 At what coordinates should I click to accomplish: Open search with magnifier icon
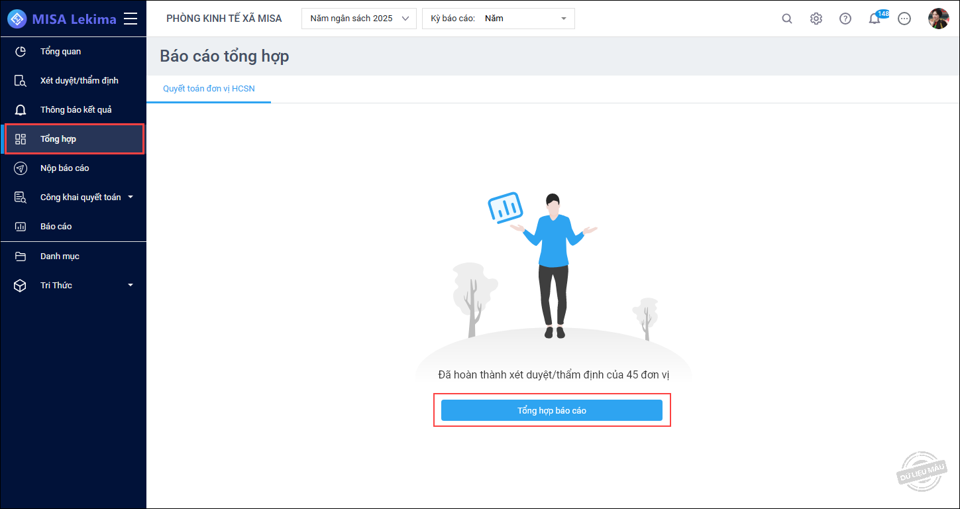click(787, 19)
